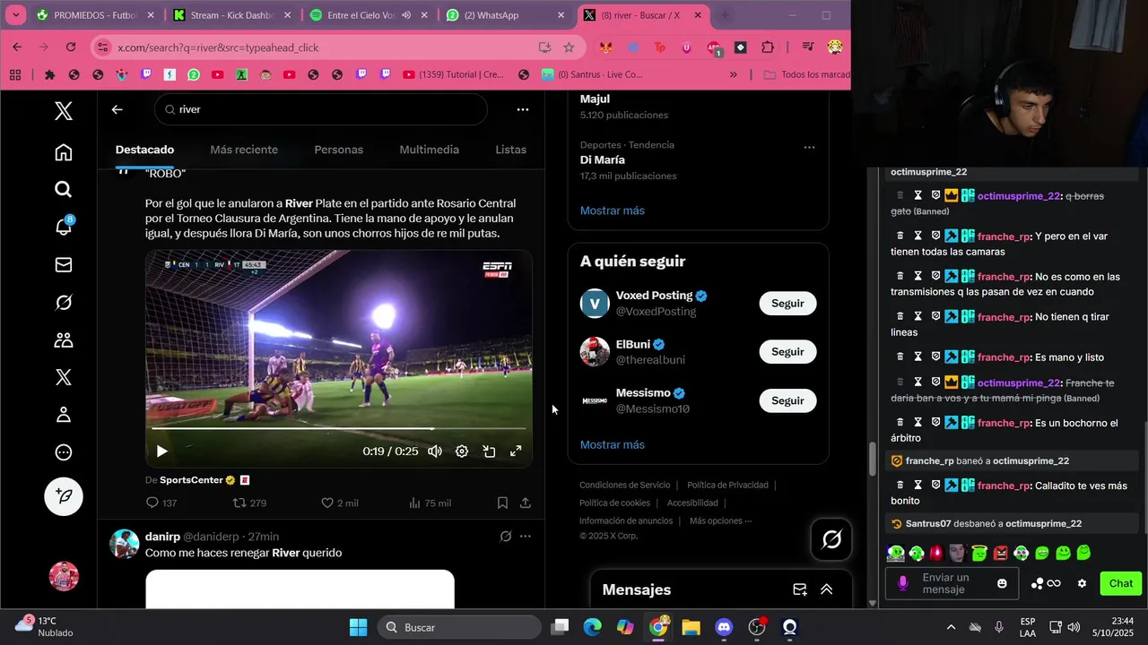1148x645 pixels.
Task: Open more options on danirp's post
Action: pyautogui.click(x=526, y=537)
